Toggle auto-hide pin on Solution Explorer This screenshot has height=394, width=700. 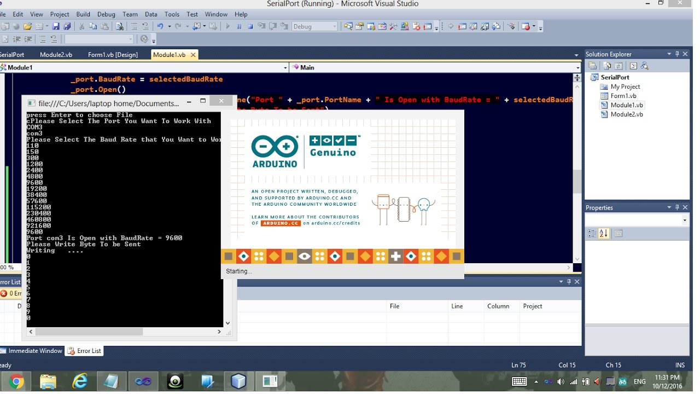tap(677, 54)
